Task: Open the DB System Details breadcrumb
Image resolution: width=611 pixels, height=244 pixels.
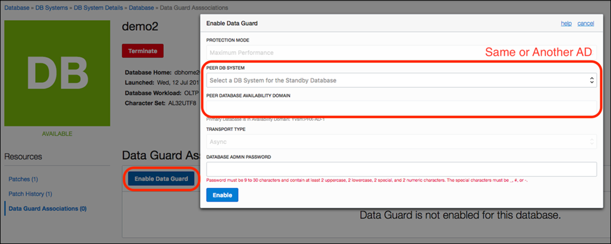Action: [99, 8]
